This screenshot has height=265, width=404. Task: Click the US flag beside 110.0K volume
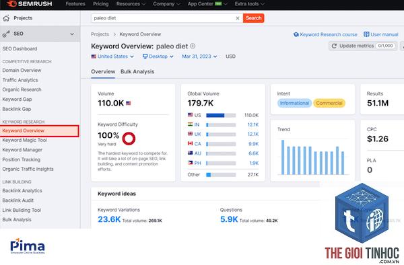pos(129,103)
